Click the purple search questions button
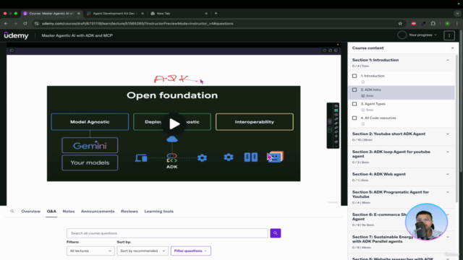This screenshot has width=463, height=260. click(x=275, y=233)
